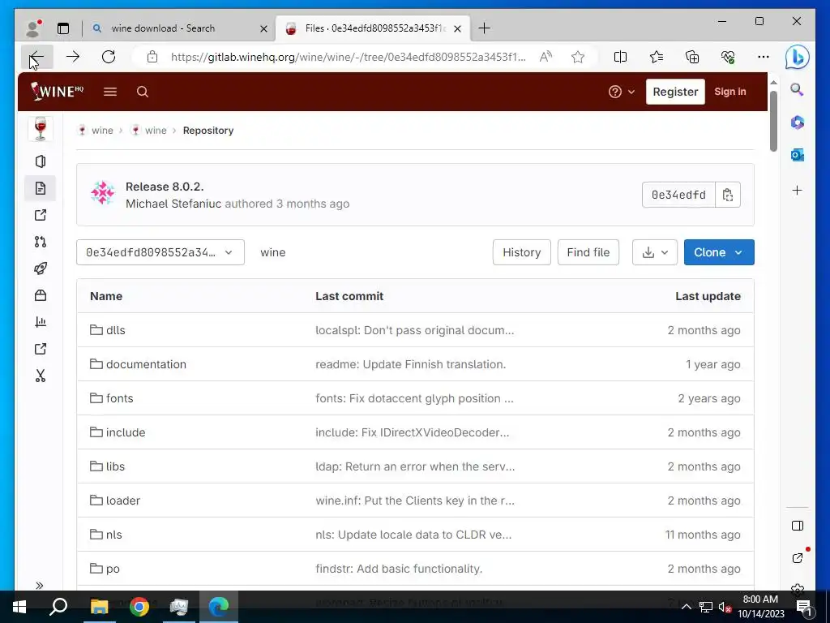
Task: Open the Wiki external link sidebar icon
Action: (x=41, y=349)
